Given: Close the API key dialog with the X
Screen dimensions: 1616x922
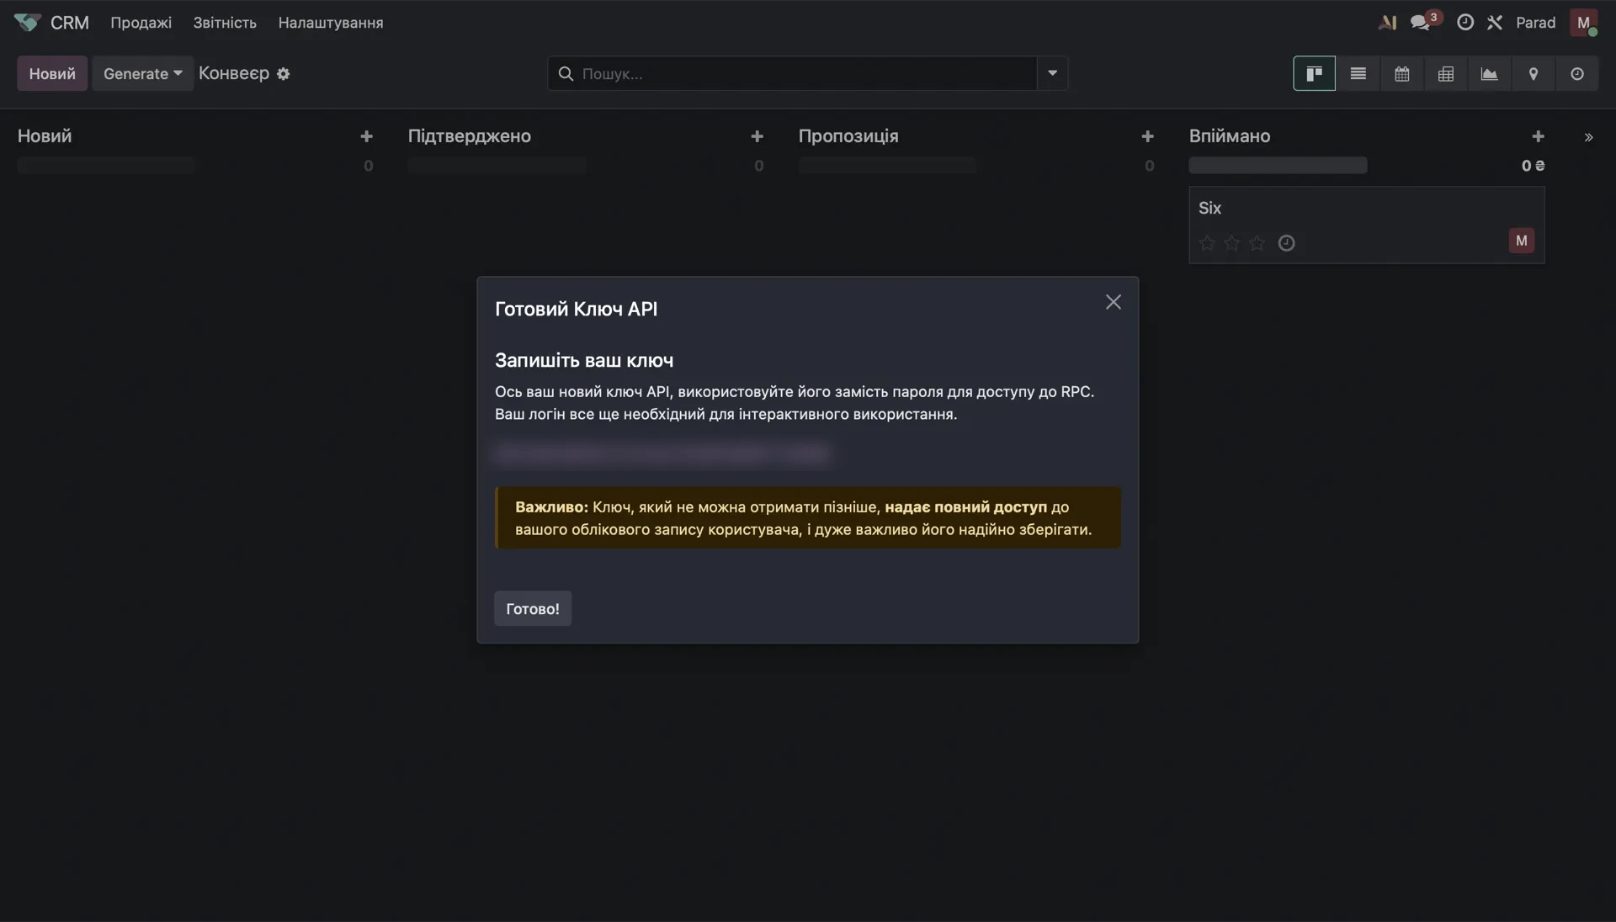Looking at the screenshot, I should point(1113,302).
